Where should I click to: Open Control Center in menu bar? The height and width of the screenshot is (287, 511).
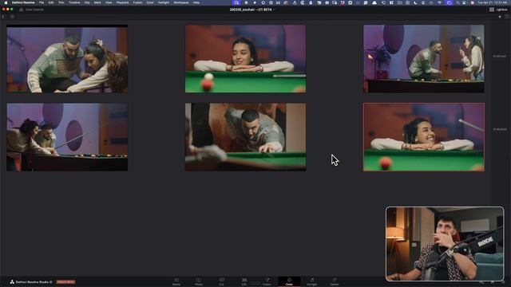[x=465, y=2]
